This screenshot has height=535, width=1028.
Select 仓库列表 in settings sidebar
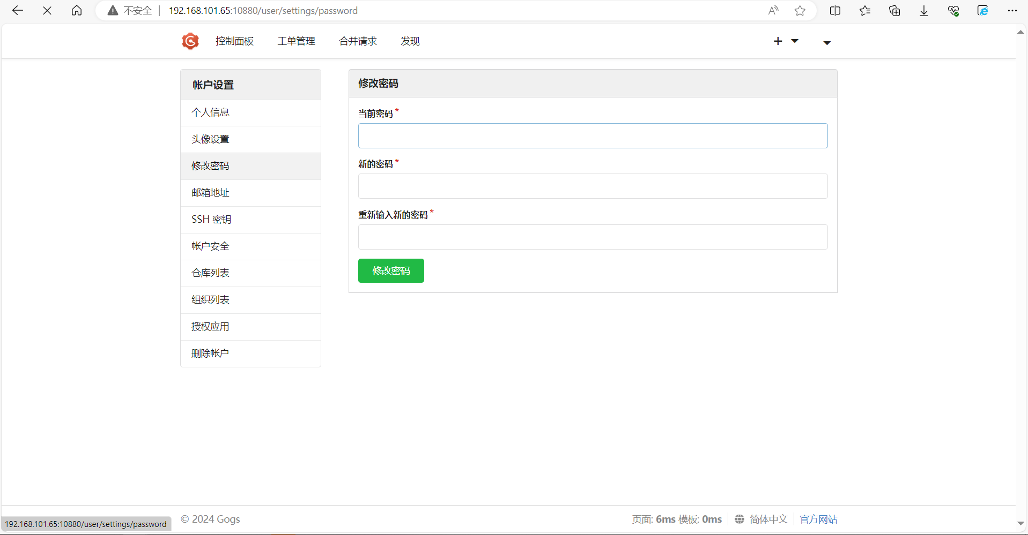(x=250, y=273)
